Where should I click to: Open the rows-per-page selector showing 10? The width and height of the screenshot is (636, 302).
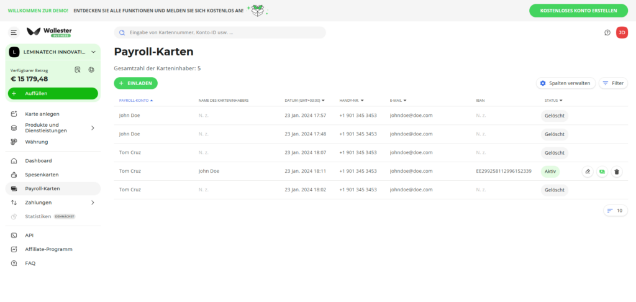pyautogui.click(x=615, y=211)
